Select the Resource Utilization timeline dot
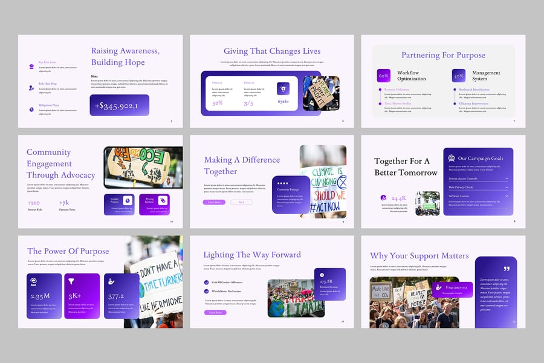544x363 pixels. (380, 90)
